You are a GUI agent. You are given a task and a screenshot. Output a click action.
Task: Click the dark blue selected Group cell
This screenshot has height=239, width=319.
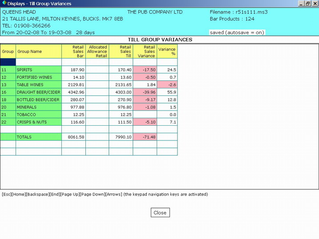coord(8,62)
